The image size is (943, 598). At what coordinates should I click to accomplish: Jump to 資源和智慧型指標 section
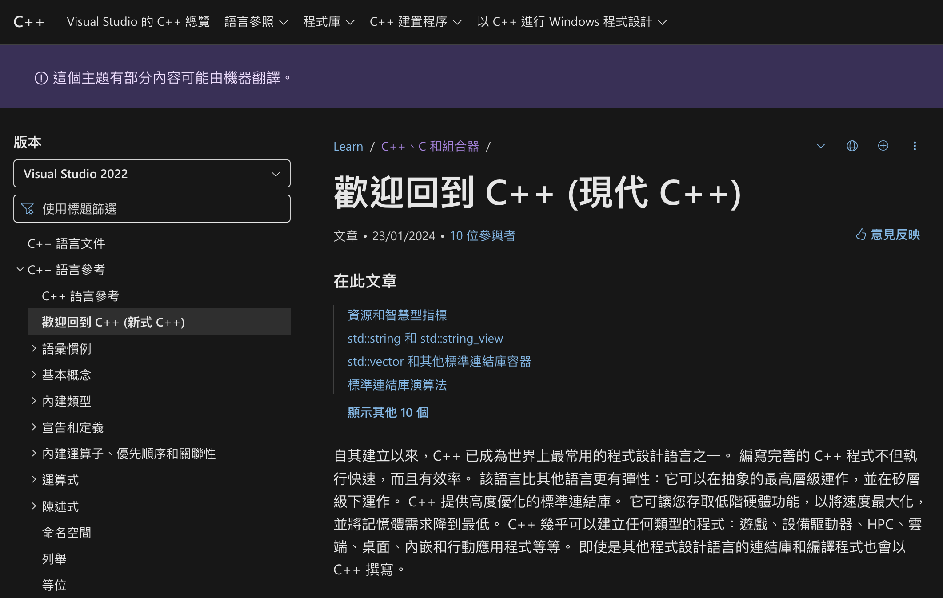point(397,315)
